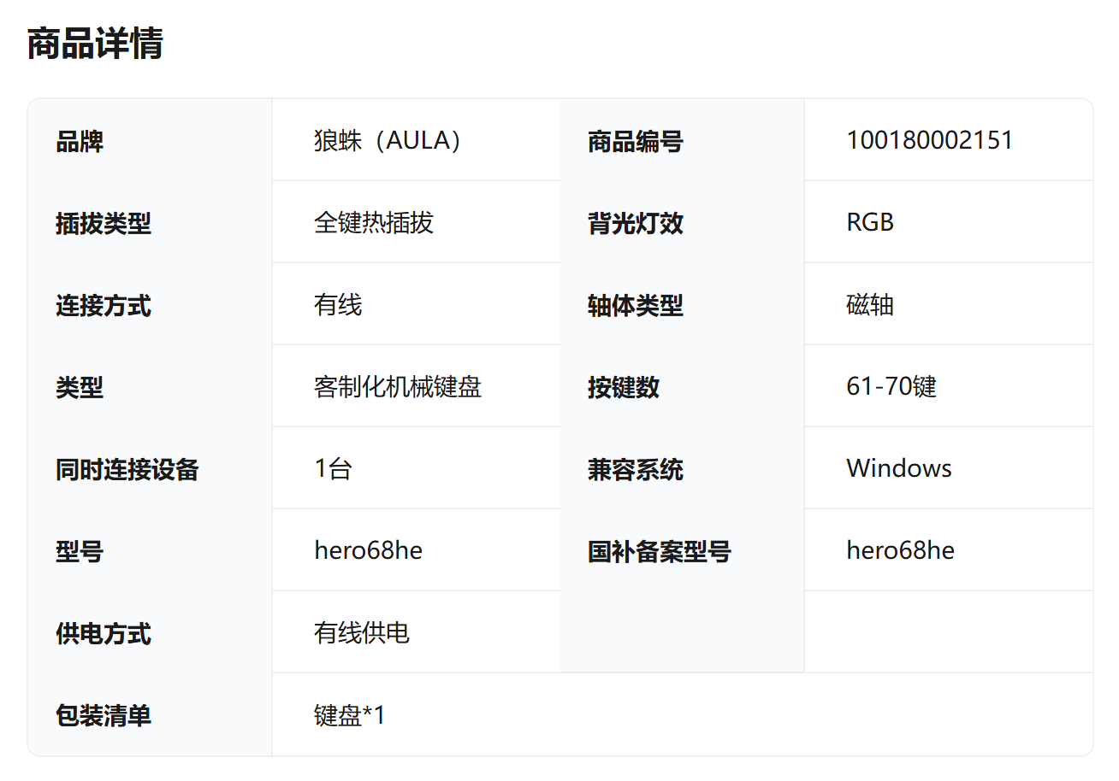
Task: Select the 客制化机械键盘 type value
Action: [398, 386]
